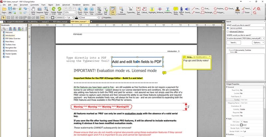Screen dimensions: 266x137
Task: Toggle the Edit Form tool
Action: pos(113,11)
